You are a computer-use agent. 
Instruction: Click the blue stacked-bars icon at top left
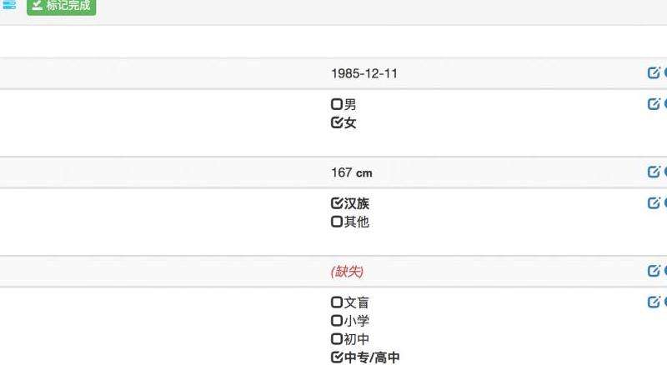pyautogui.click(x=8, y=5)
